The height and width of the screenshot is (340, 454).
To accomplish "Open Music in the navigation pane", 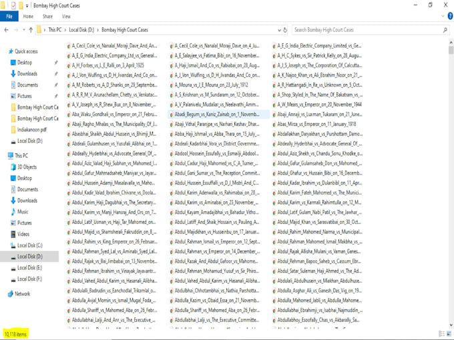I will pos(19,211).
